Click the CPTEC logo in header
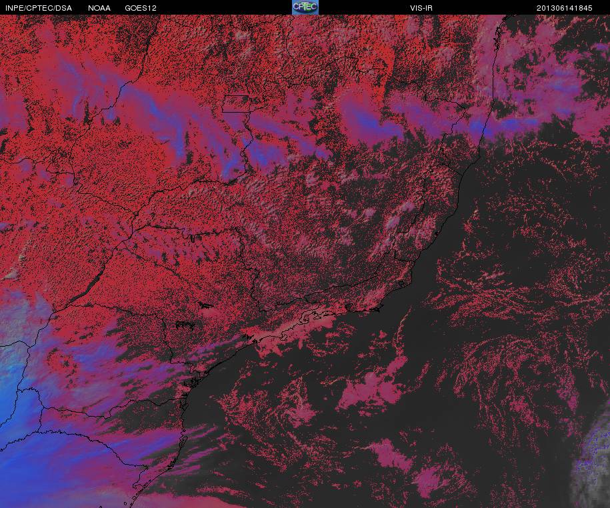 click(x=305, y=7)
